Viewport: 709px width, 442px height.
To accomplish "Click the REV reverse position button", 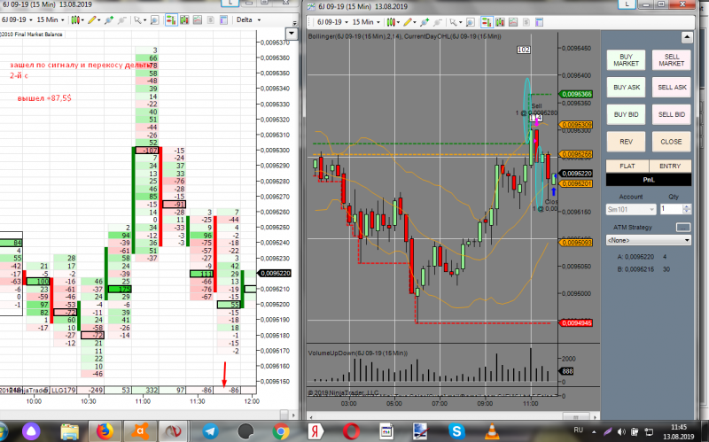I will (626, 142).
